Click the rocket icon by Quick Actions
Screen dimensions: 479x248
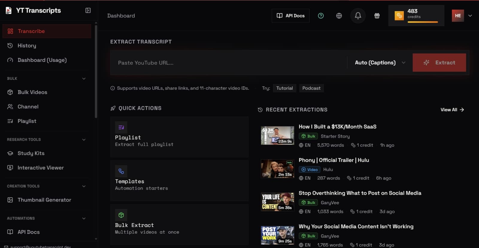coord(113,108)
